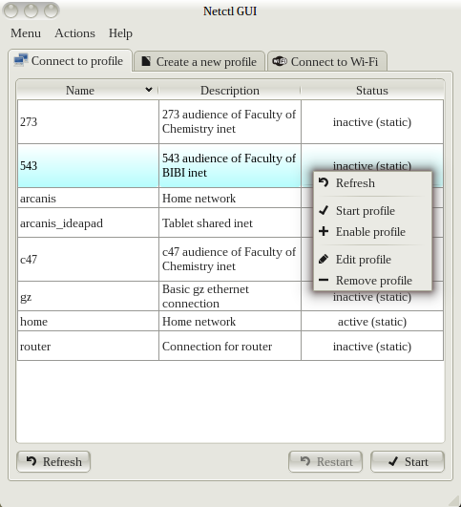Click the computers icon on Connect to profile tab
This screenshot has height=507, width=461.
[x=21, y=60]
